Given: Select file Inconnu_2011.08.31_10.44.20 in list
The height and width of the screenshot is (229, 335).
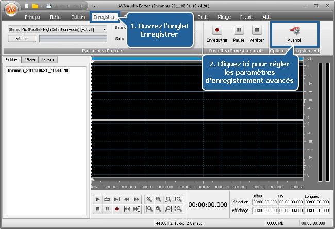Looking at the screenshot, I should [38, 70].
